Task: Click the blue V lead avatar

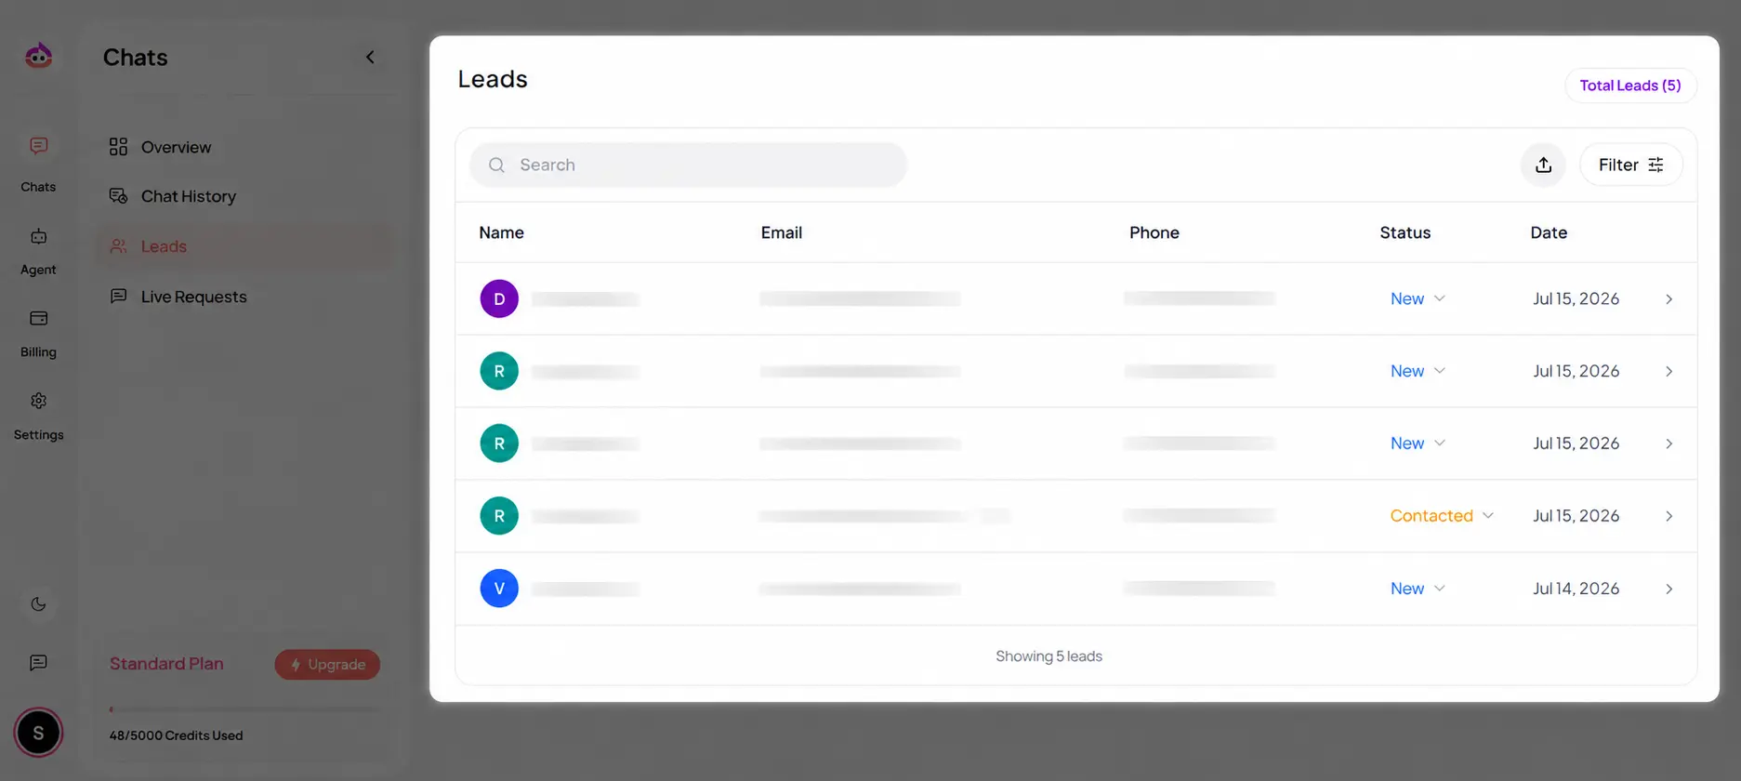Action: [x=499, y=589]
